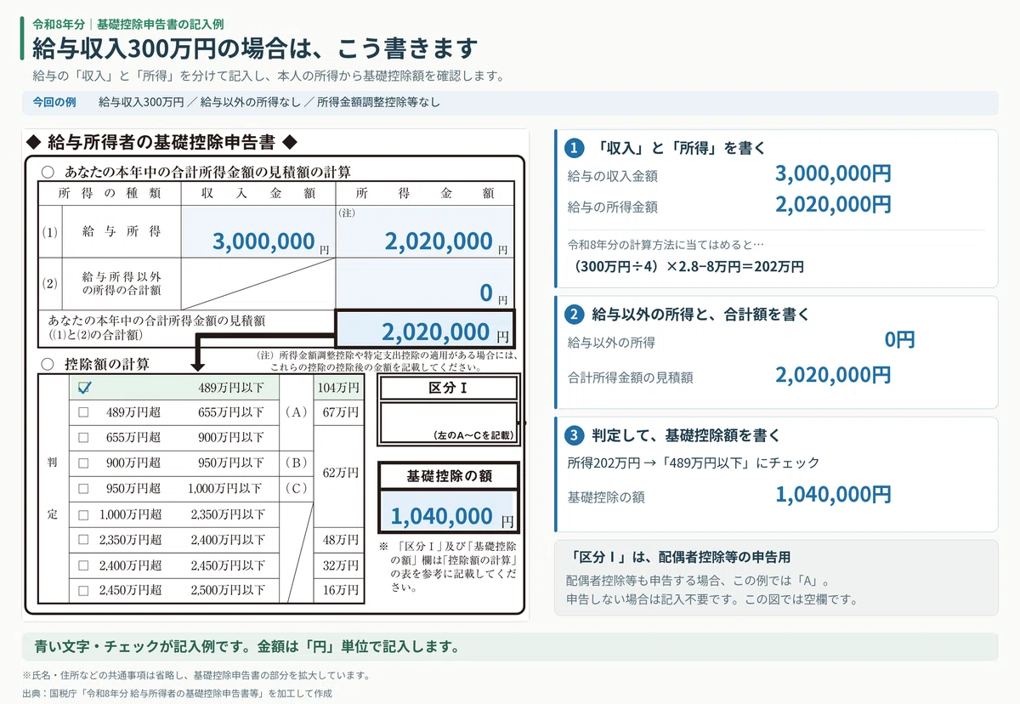The height and width of the screenshot is (704, 1020).
Task: Click the 67万円 deduction cell
Action: coord(337,412)
